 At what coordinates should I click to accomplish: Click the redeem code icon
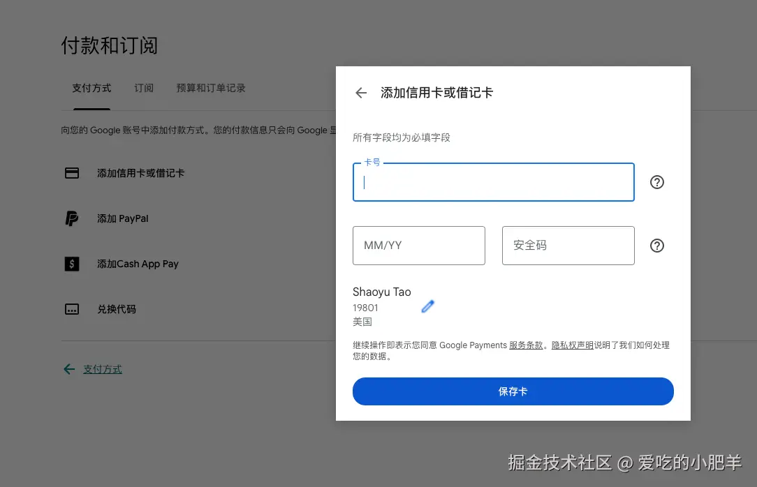coord(72,309)
